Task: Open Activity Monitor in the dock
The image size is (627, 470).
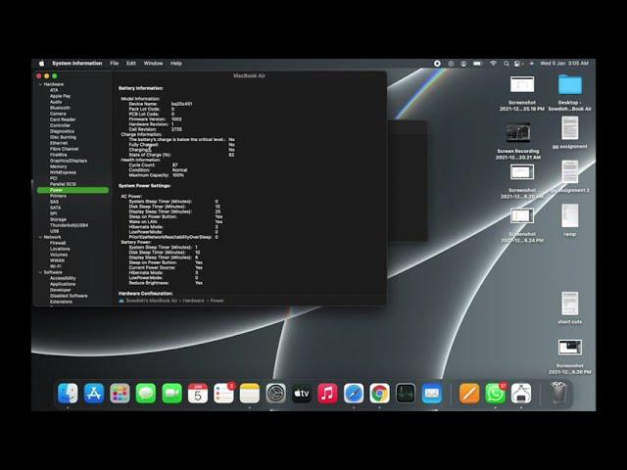Action: click(406, 394)
